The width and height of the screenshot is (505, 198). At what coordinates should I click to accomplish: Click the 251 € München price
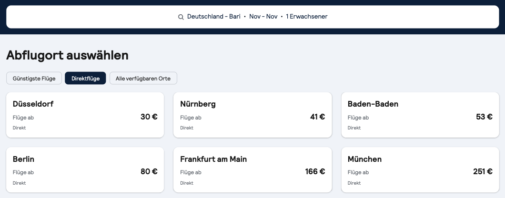[483, 172]
